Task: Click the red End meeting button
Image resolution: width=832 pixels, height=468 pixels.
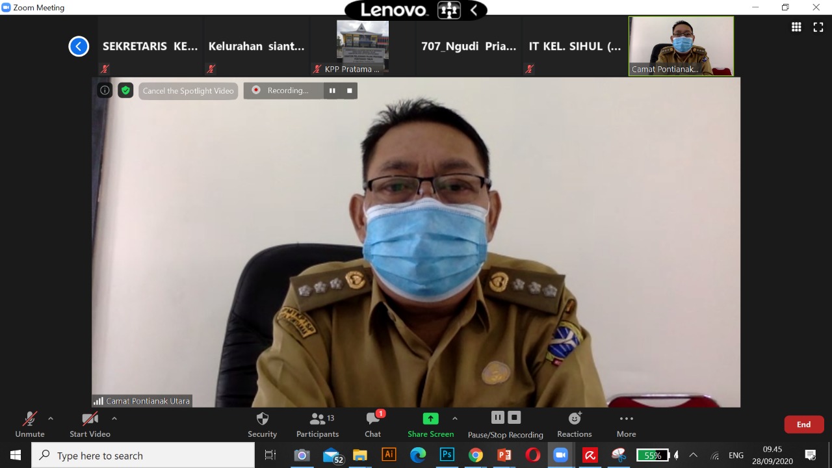Action: click(804, 424)
